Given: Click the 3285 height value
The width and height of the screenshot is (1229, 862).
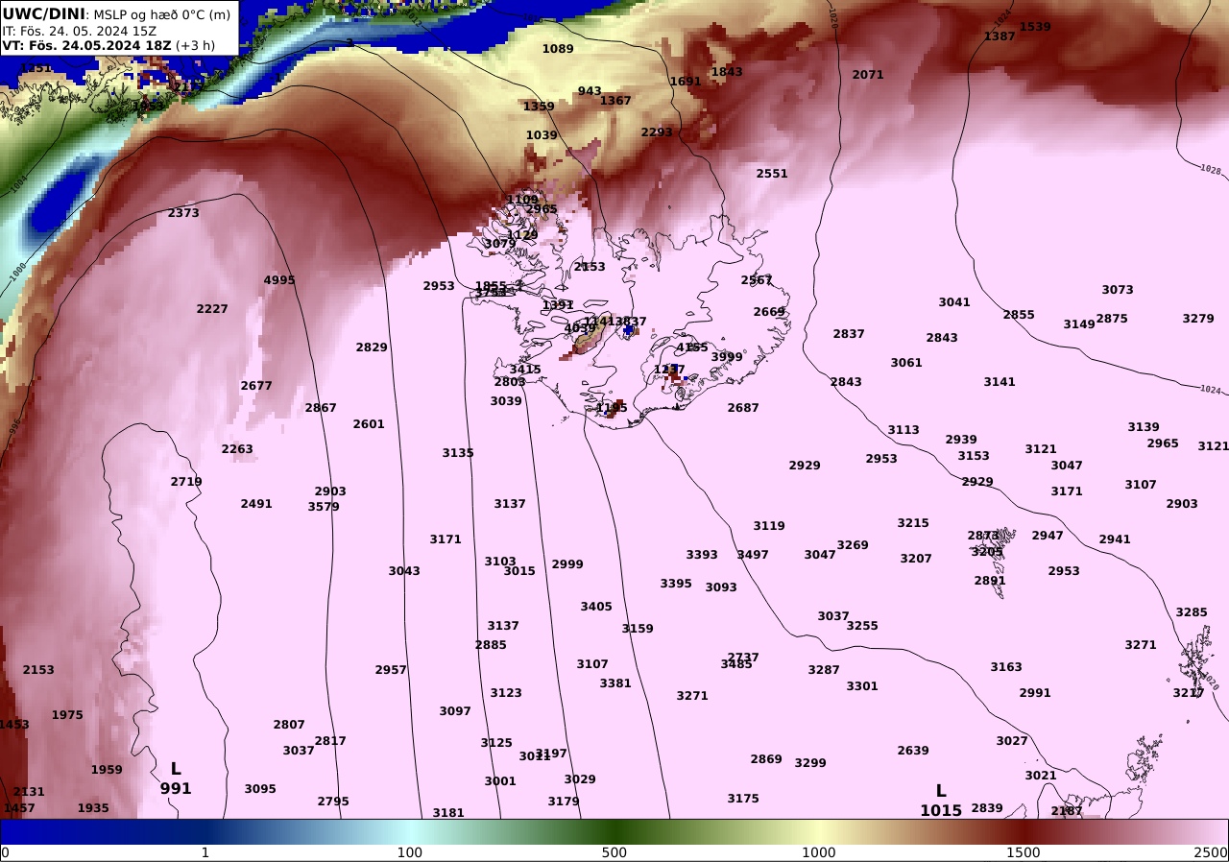Looking at the screenshot, I should 1192,612.
